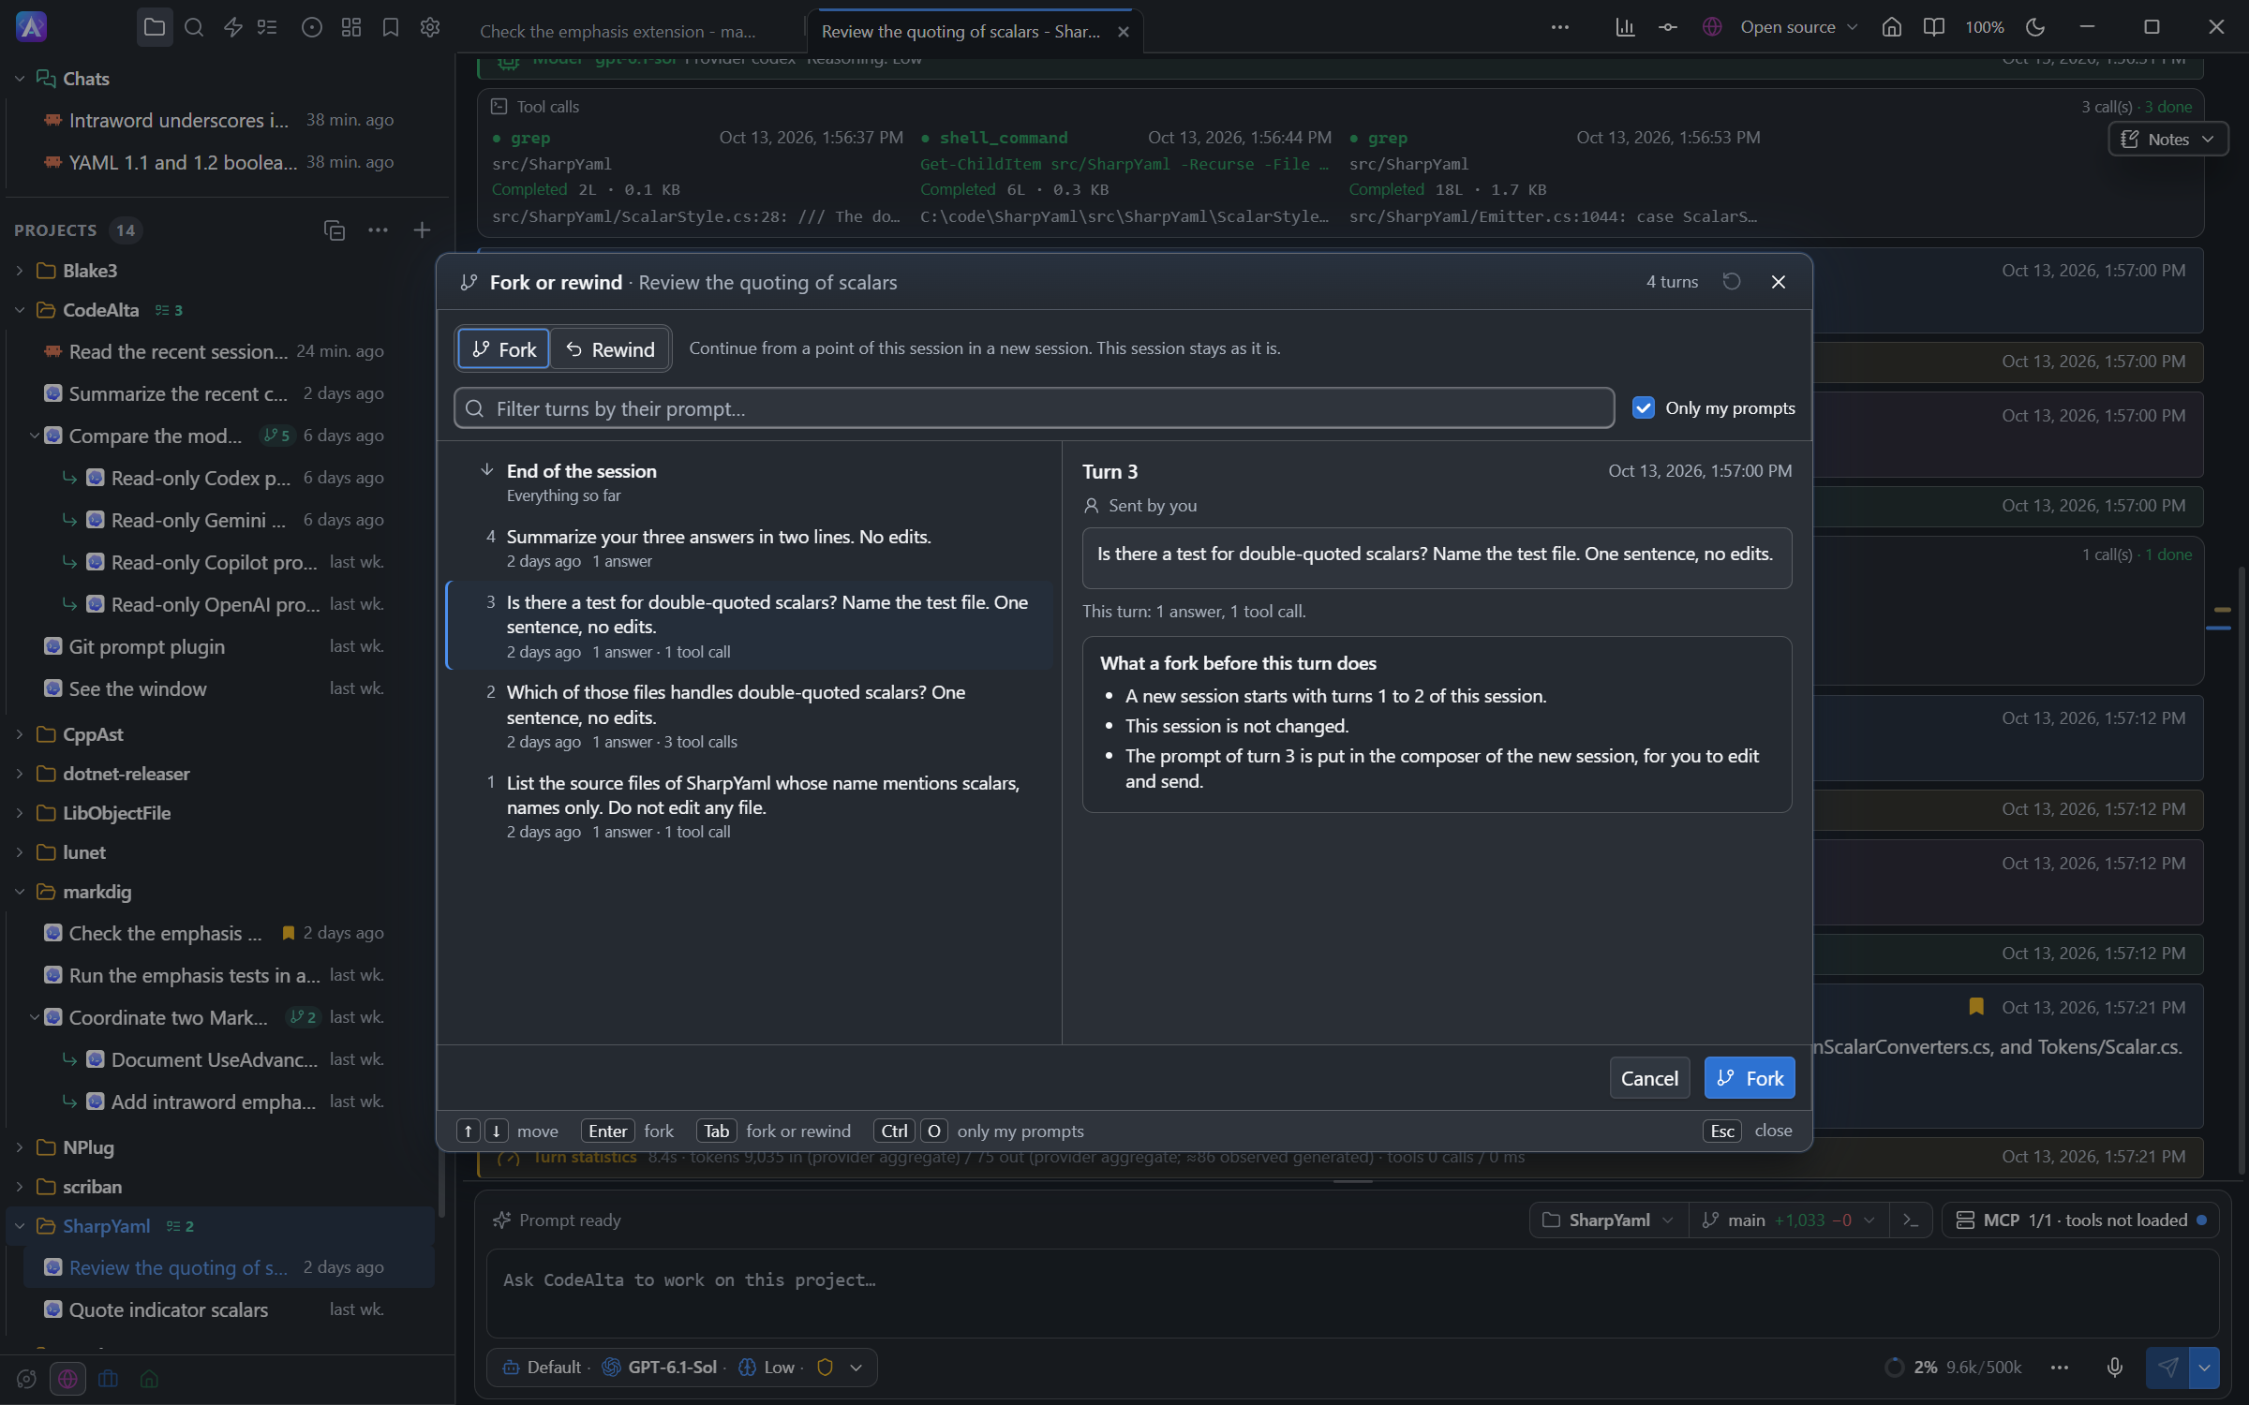
Task: Uncheck the Only my prompts checkbox
Action: point(1643,408)
